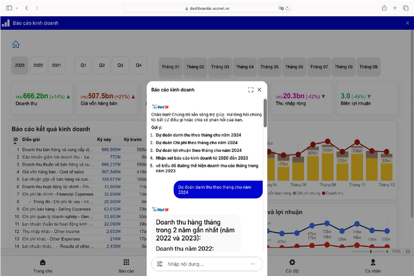The width and height of the screenshot is (414, 276).
Task: Close the Báo cáo kinh doanh chat dialog
Action: point(260,90)
